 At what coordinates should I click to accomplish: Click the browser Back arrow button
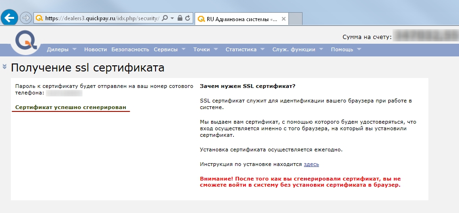[x=9, y=18]
